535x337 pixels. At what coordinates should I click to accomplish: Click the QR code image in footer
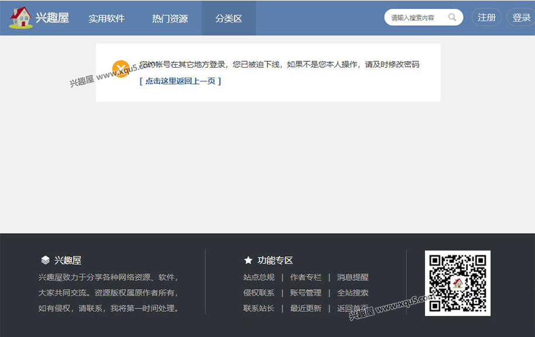(x=457, y=283)
